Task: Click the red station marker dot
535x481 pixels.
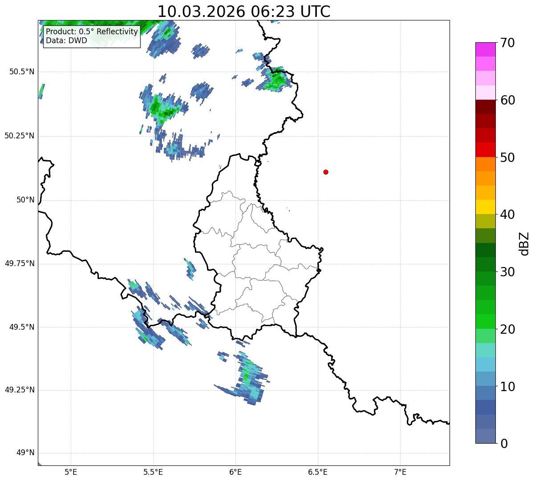Action: tap(326, 172)
